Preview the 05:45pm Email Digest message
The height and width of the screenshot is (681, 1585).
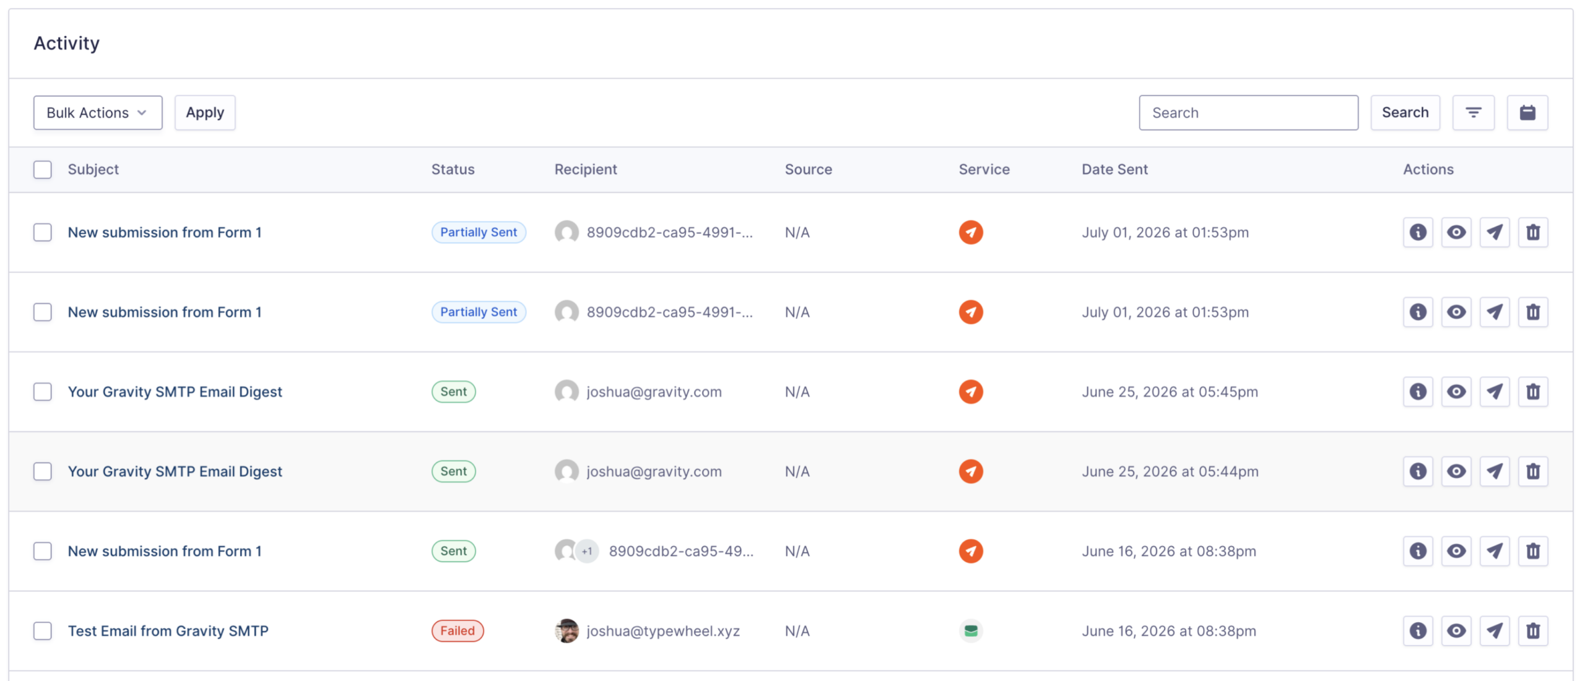pos(1456,392)
